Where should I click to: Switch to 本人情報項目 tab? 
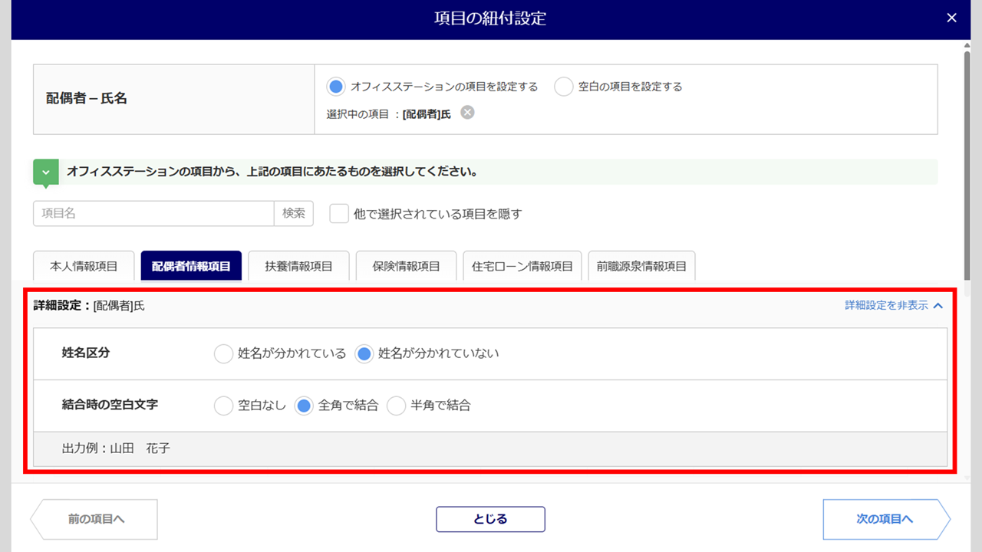point(84,266)
